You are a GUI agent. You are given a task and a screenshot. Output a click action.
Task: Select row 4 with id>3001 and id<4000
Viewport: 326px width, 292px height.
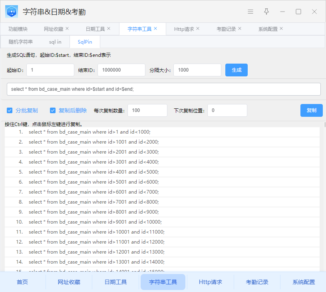[162, 162]
